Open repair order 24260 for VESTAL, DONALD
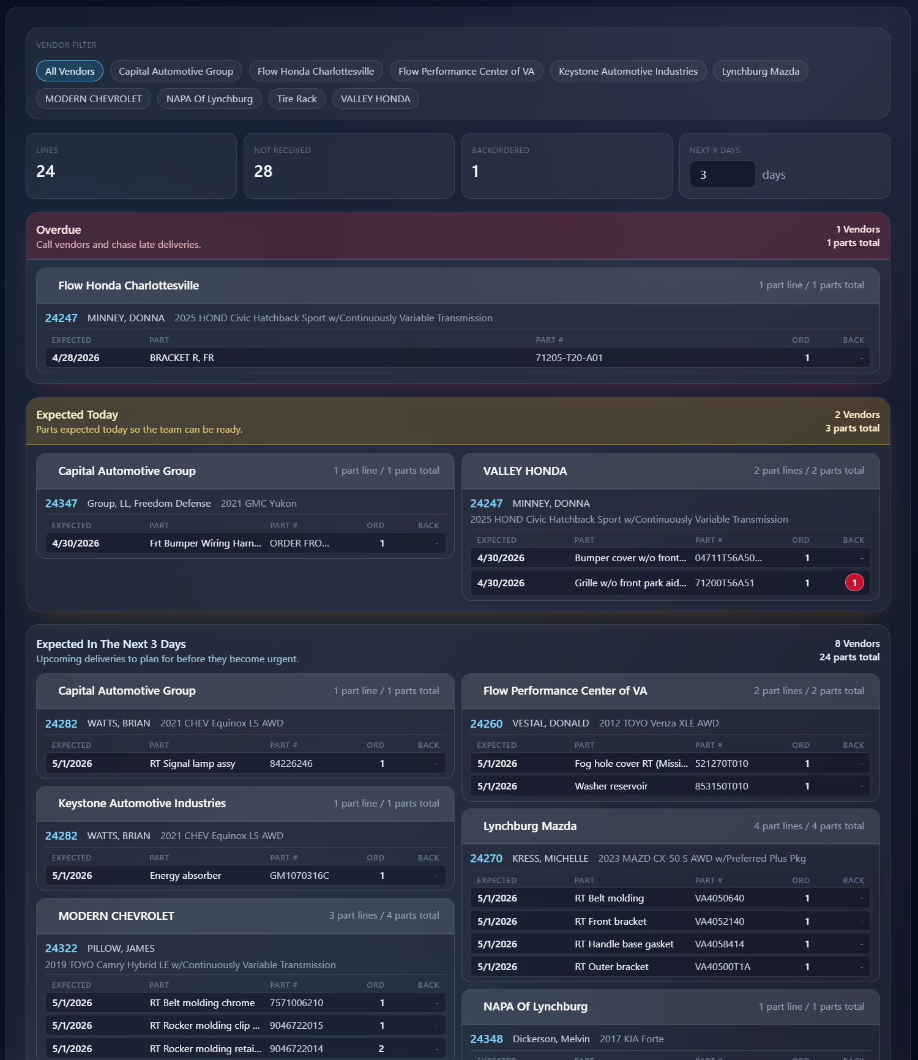Image resolution: width=918 pixels, height=1060 pixels. (487, 723)
